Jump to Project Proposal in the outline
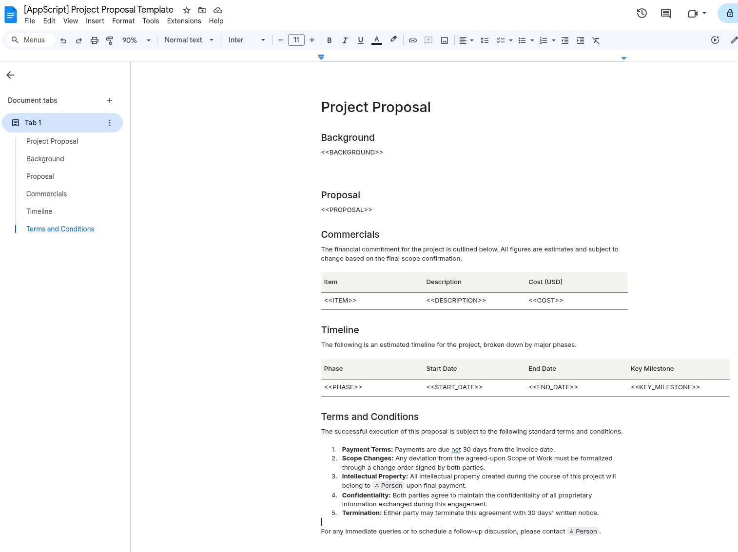This screenshot has width=738, height=552. tap(52, 141)
